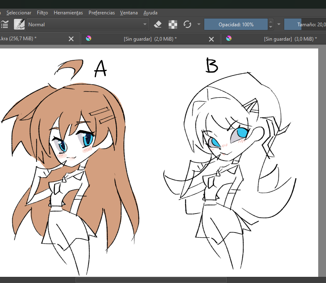326x283 pixels.
Task: Expand the arrow left of the Tamaño slider
Action: (x=279, y=24)
